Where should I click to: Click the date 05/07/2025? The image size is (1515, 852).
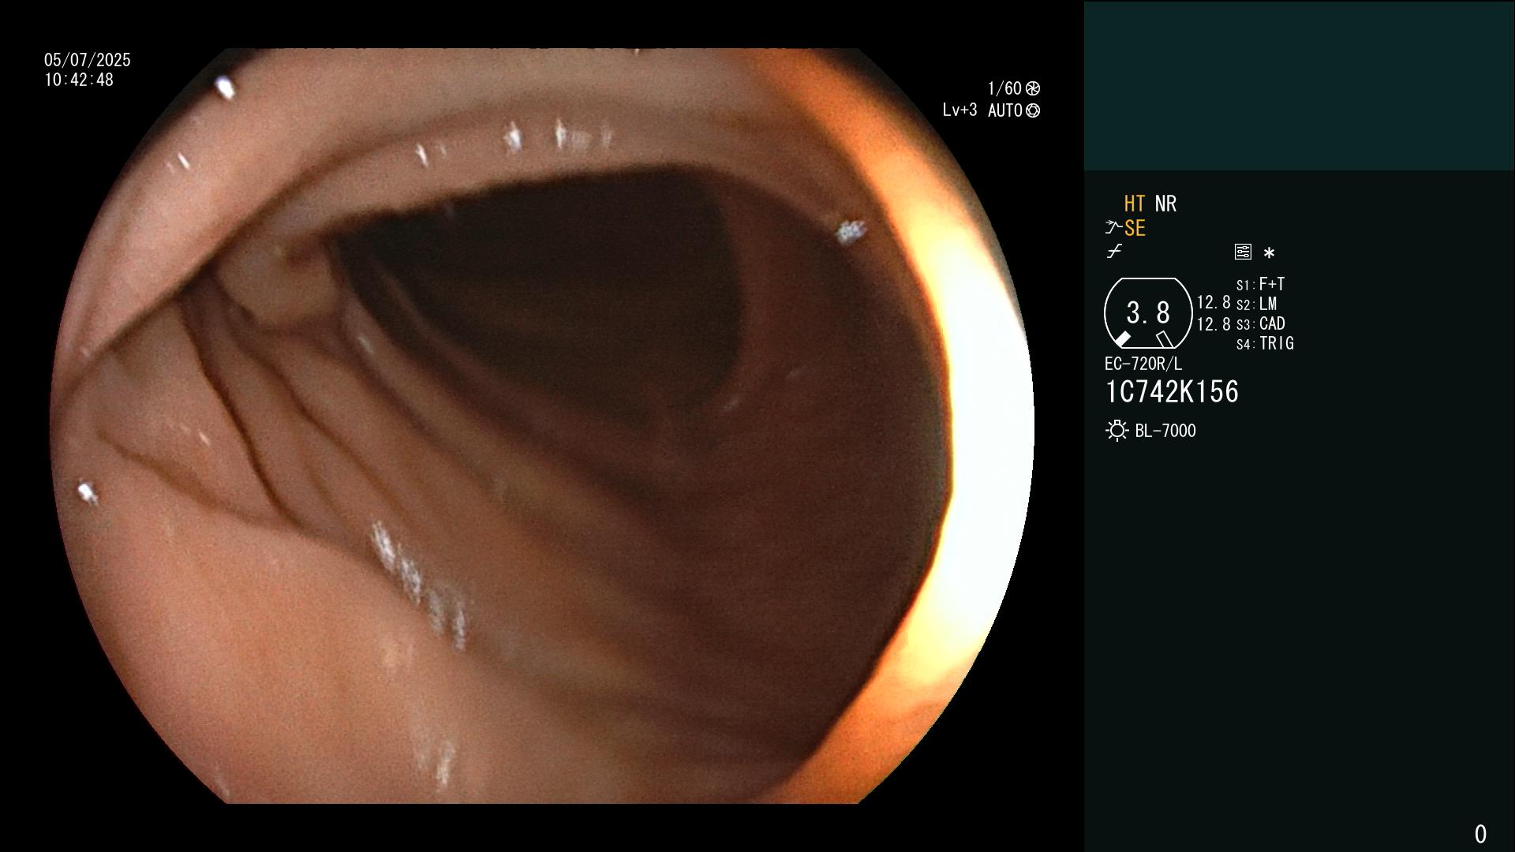[88, 60]
